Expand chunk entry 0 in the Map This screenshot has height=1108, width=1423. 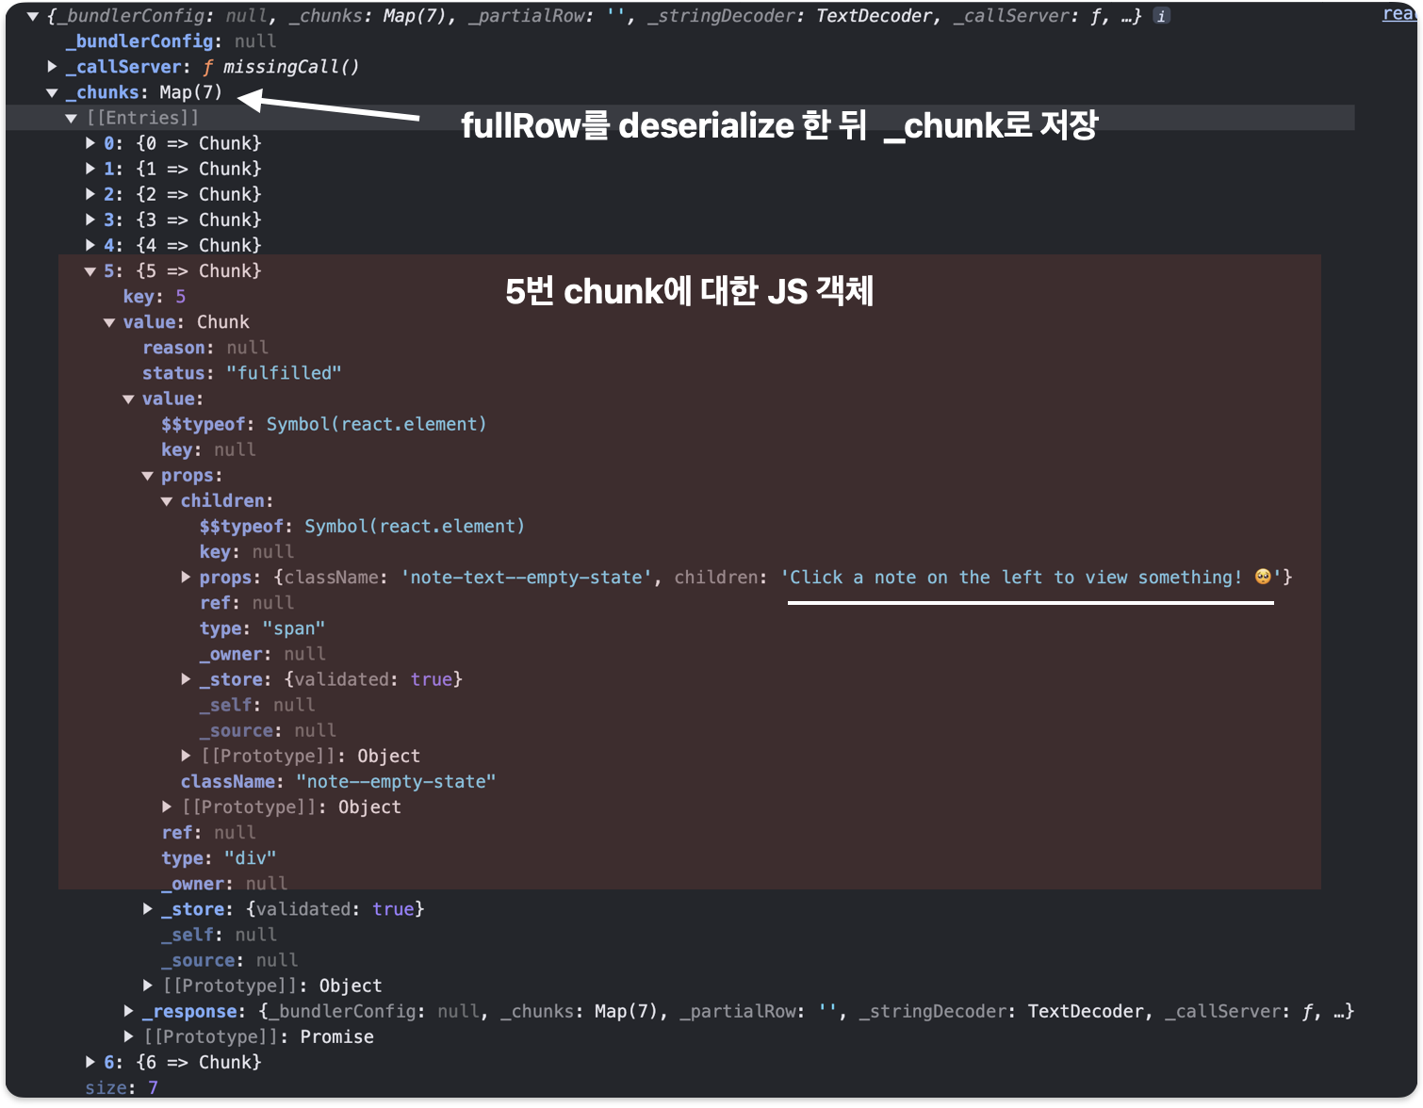click(89, 142)
